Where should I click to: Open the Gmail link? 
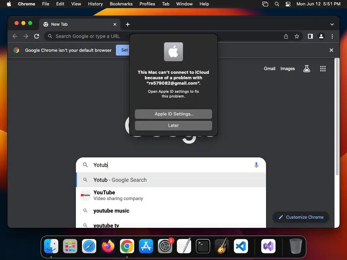point(269,69)
